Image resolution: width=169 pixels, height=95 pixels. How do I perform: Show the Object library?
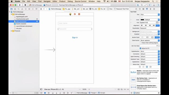point(147,67)
